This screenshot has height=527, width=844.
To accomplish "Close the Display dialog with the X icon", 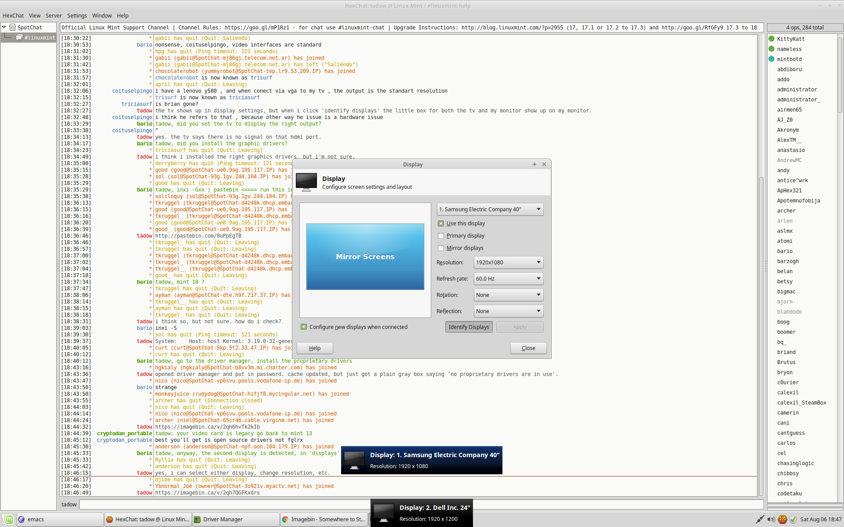I will pyautogui.click(x=544, y=164).
